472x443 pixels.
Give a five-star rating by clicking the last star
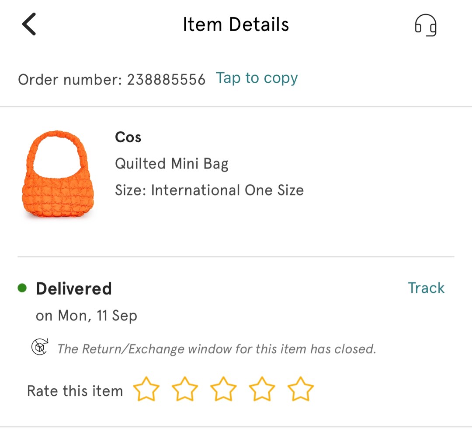[300, 389]
